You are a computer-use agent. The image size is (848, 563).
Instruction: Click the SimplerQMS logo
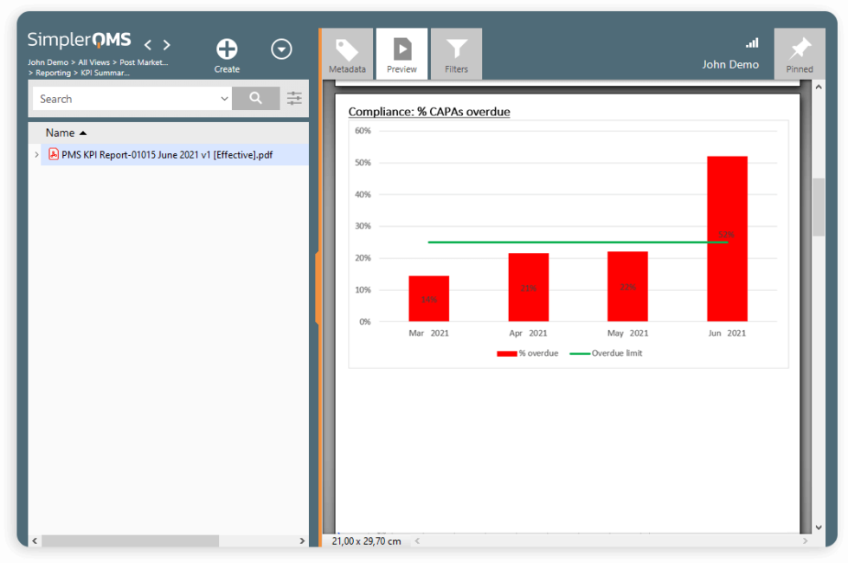79,41
